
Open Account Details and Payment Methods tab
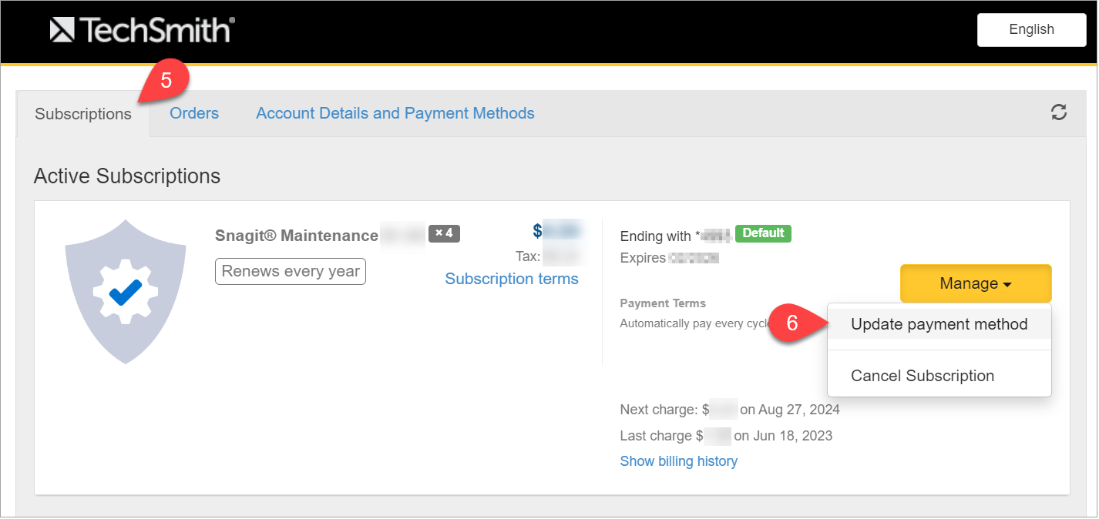point(395,113)
